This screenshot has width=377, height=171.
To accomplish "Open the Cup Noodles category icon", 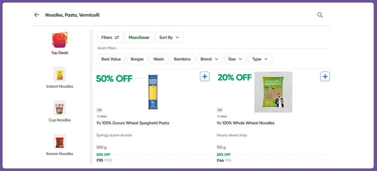I will click(60, 108).
